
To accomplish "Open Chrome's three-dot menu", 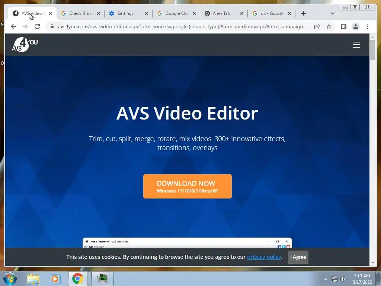I will coord(368,26).
